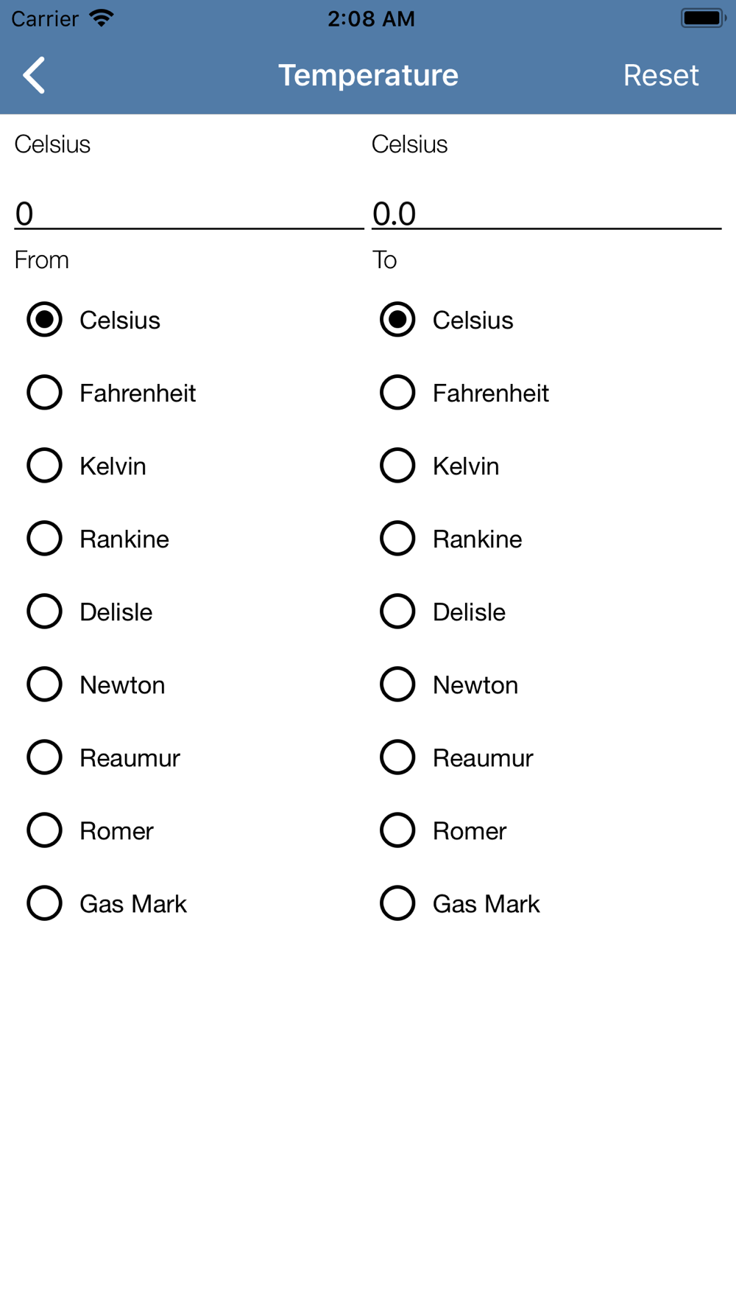736x1310 pixels.
Task: Pick Reaumur under the From column
Action: coord(104,757)
